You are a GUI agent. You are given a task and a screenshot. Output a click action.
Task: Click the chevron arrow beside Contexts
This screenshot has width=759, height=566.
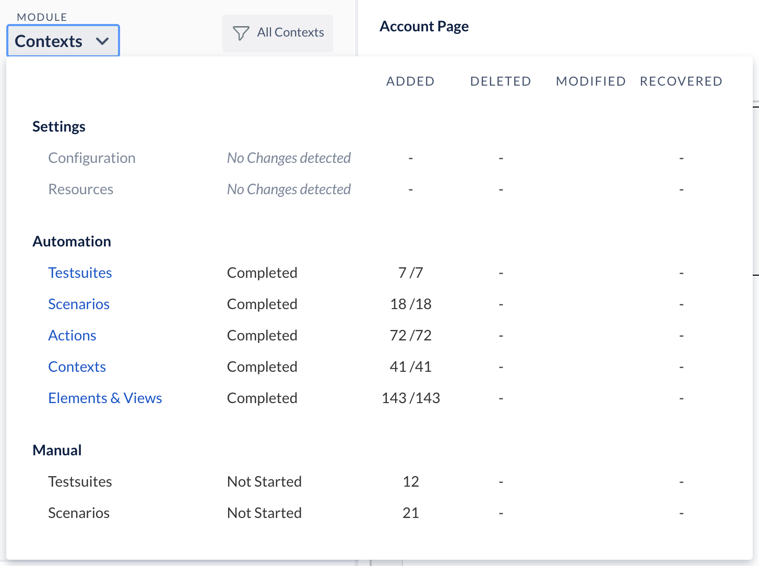102,41
